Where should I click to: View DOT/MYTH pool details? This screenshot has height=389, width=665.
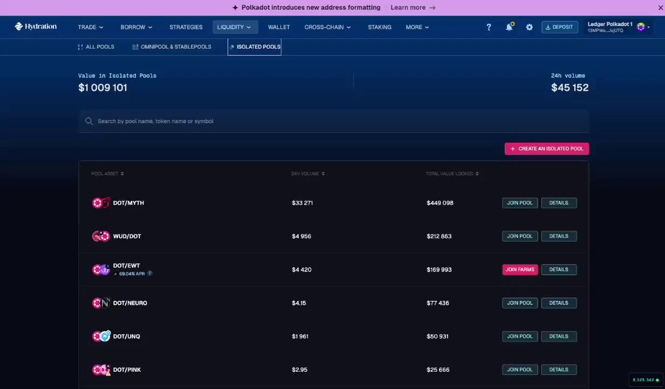click(559, 203)
